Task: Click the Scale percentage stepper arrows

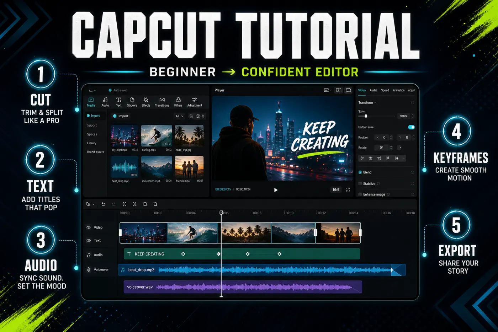Action: [x=413, y=116]
